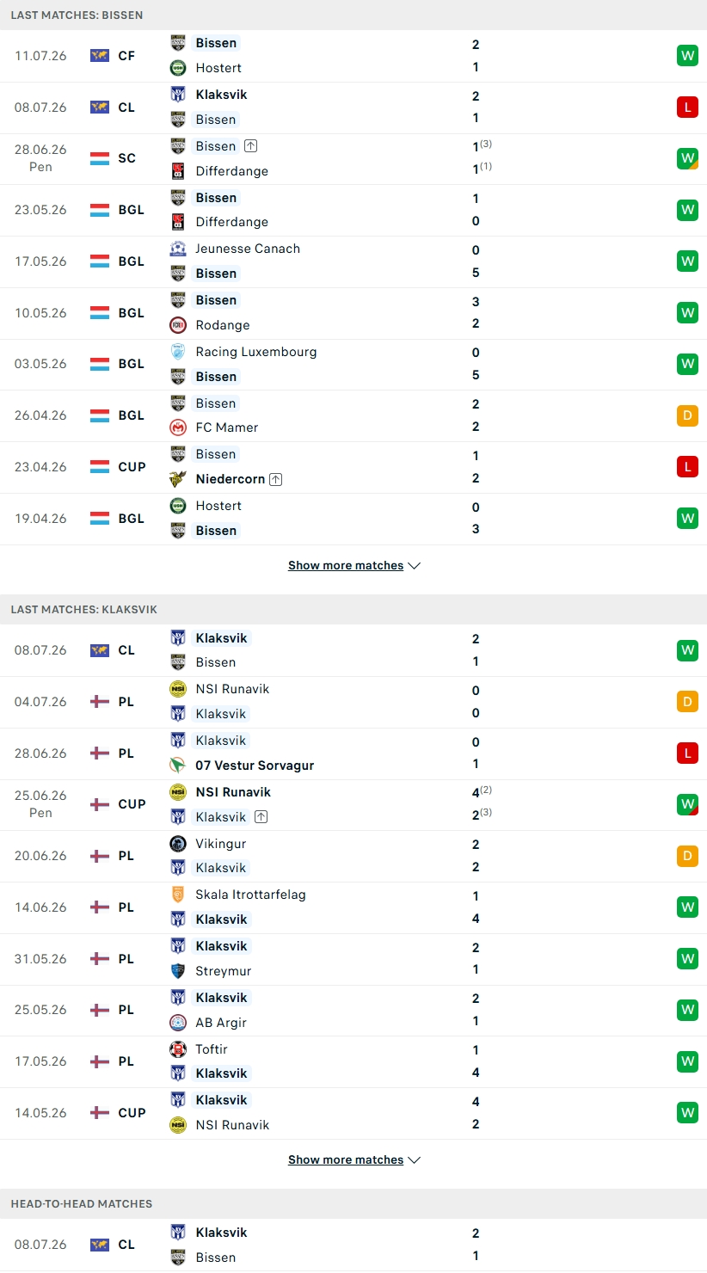This screenshot has height=1273, width=707.
Task: Click the 07 Vestur Sorvagur crest
Action: pos(178,765)
